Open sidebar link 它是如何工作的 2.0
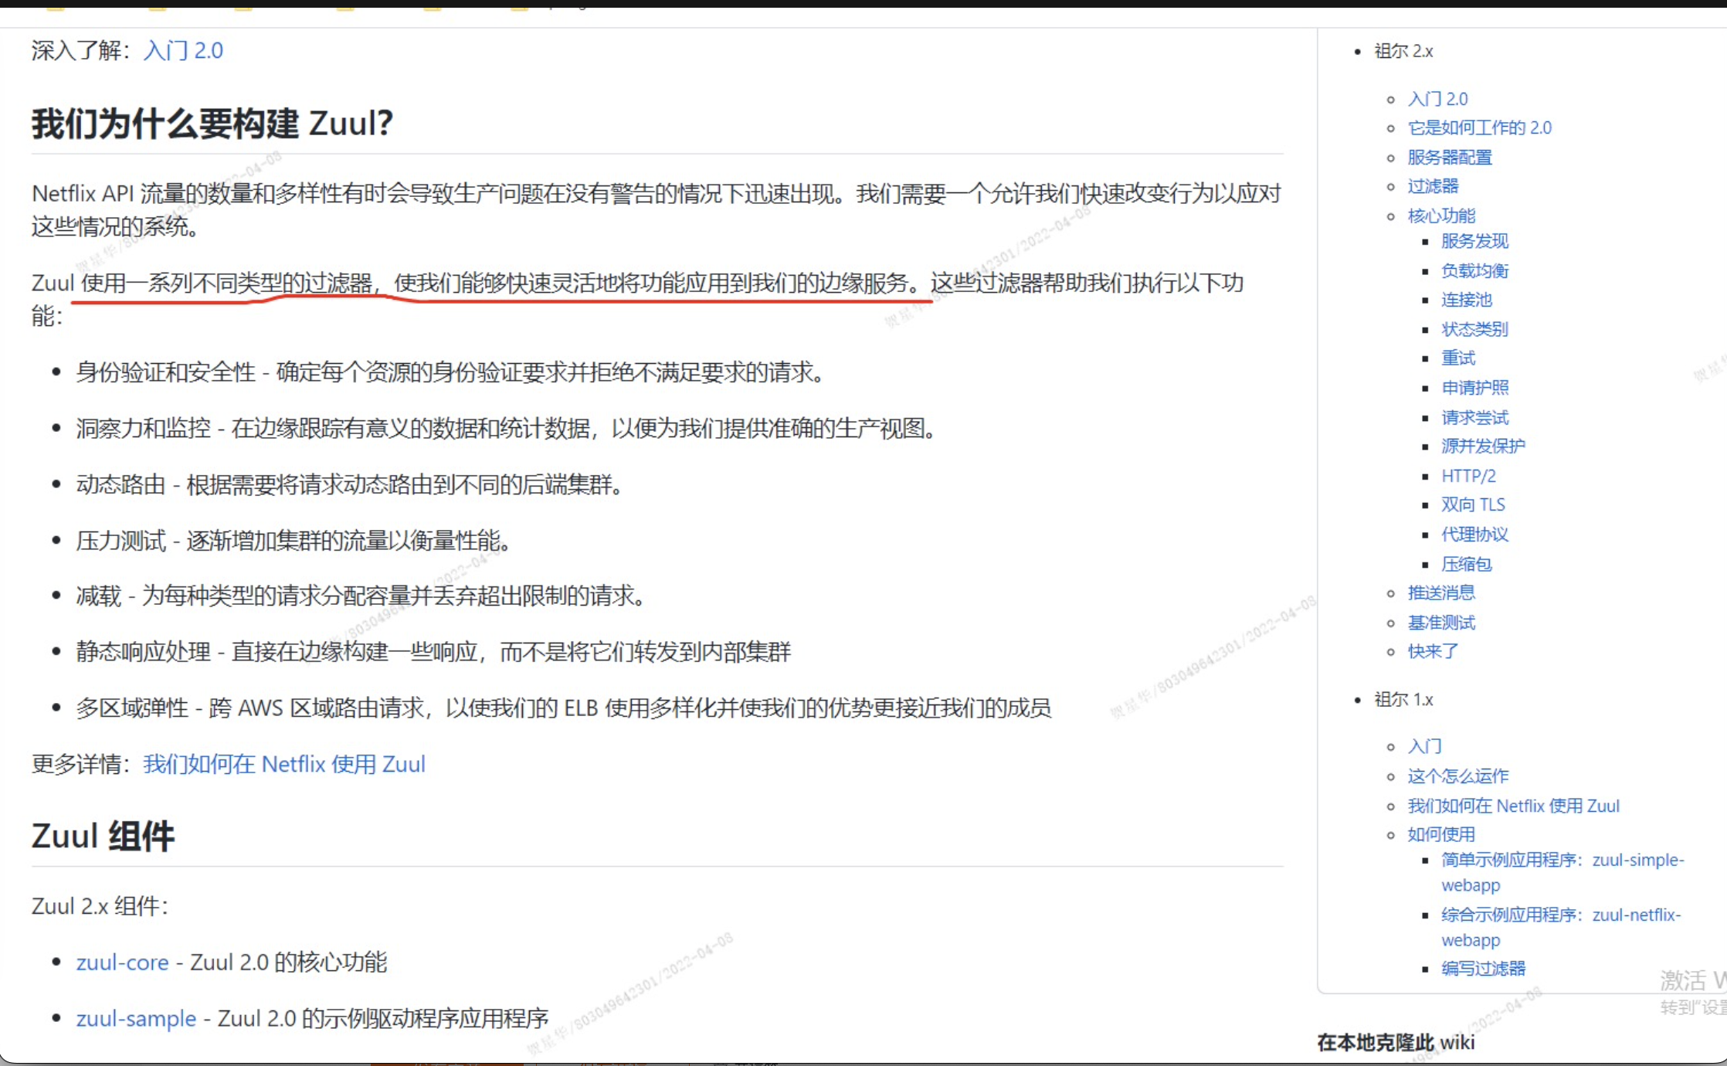Screen dimensions: 1727x1066 (x=1479, y=127)
